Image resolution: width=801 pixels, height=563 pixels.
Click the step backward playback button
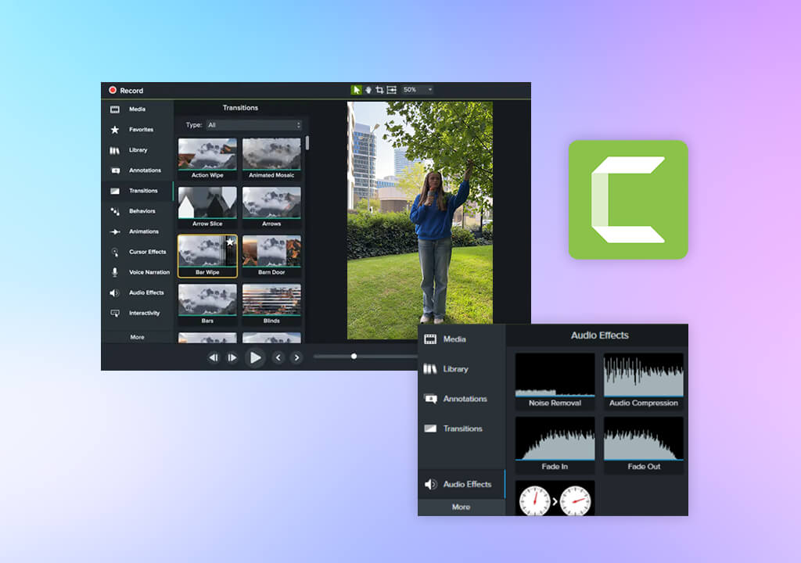214,357
